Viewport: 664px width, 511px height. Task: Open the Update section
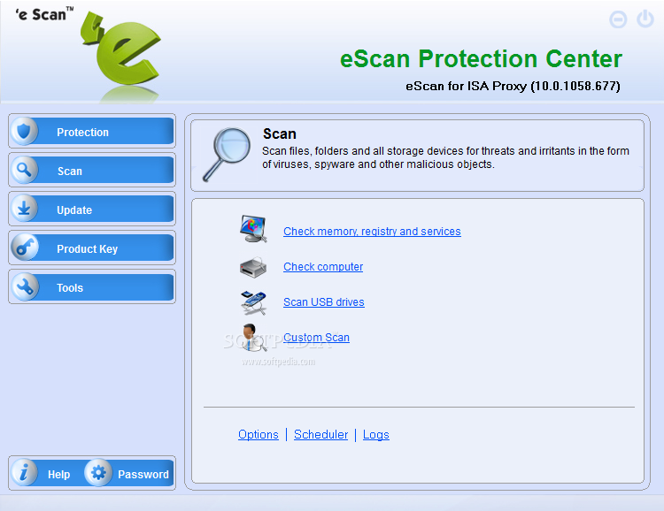pyautogui.click(x=92, y=210)
